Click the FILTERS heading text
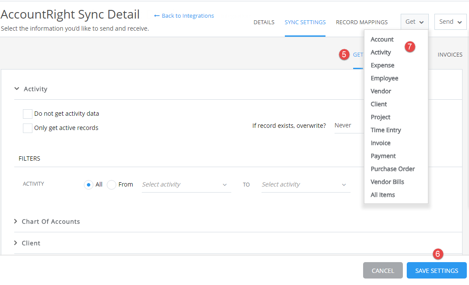This screenshot has width=469, height=285. [29, 158]
